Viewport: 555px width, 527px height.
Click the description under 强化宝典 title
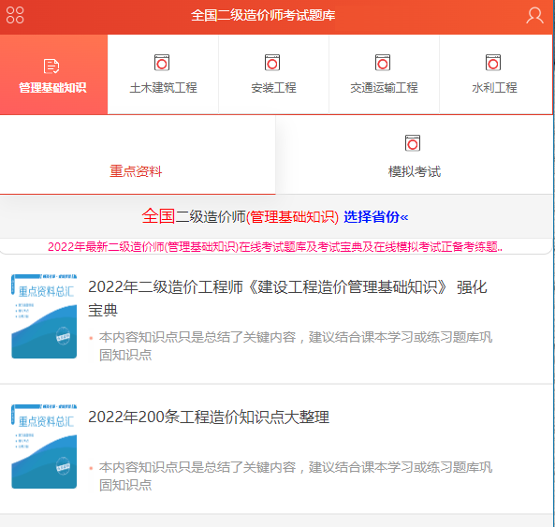click(295, 345)
